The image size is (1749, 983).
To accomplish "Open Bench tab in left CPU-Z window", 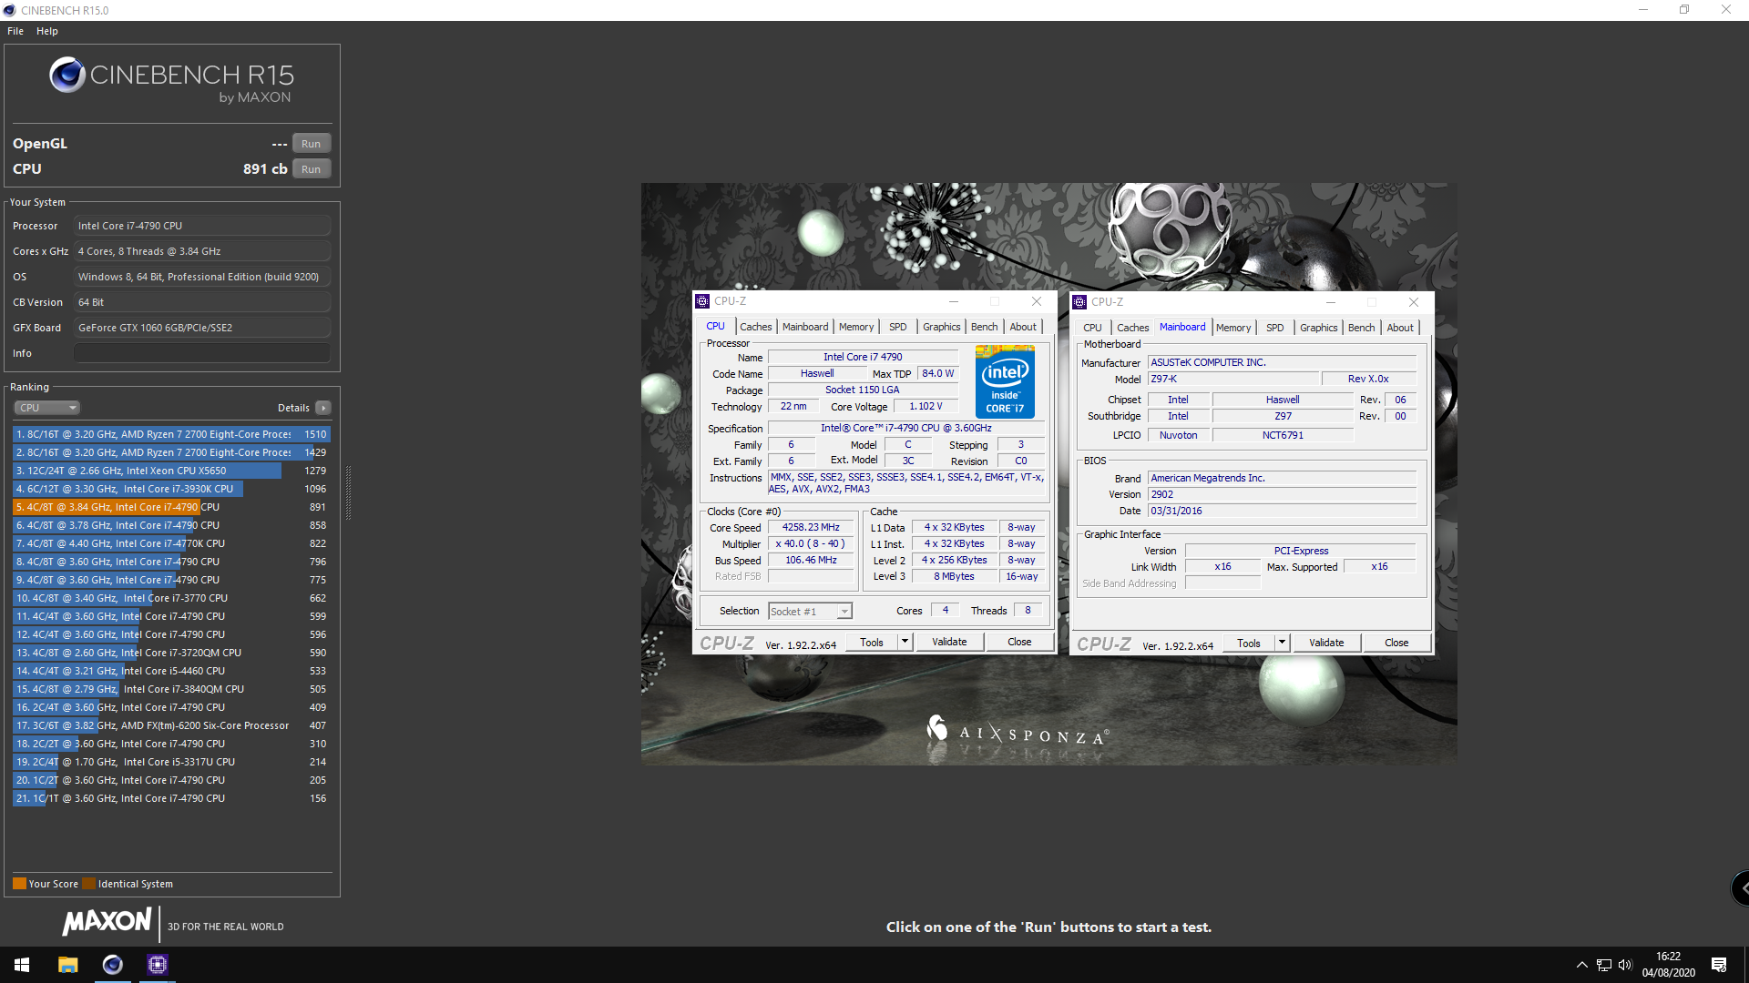I will (x=984, y=327).
